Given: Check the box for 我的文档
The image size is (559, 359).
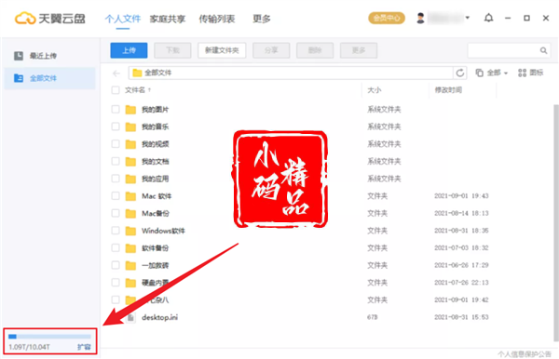Looking at the screenshot, I should click(x=116, y=161).
